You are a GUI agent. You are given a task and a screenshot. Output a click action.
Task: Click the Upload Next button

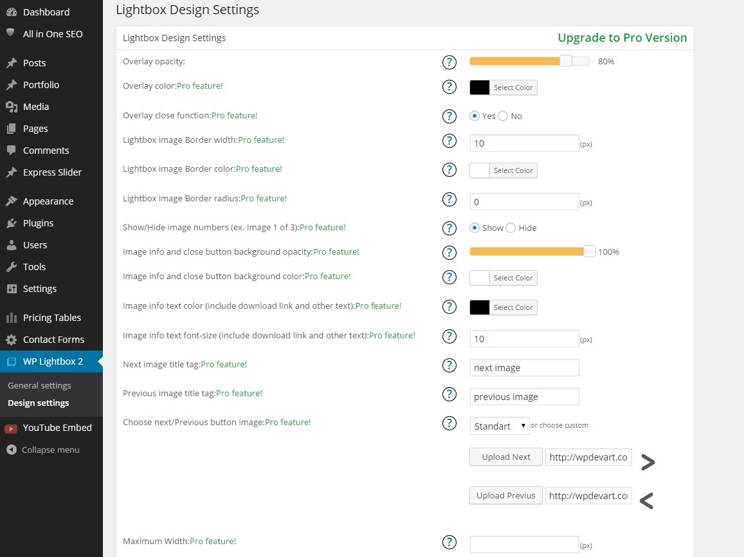pyautogui.click(x=506, y=457)
